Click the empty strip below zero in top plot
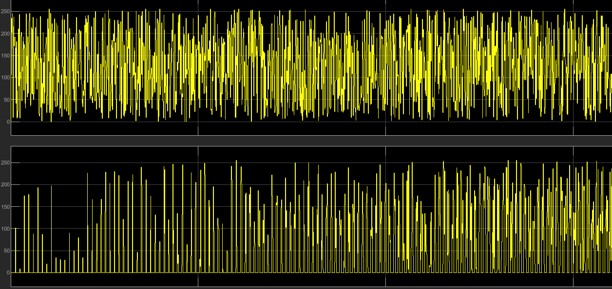This screenshot has width=612, height=289. (312, 129)
